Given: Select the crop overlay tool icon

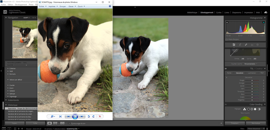Looking at the screenshot, I should [240, 45].
